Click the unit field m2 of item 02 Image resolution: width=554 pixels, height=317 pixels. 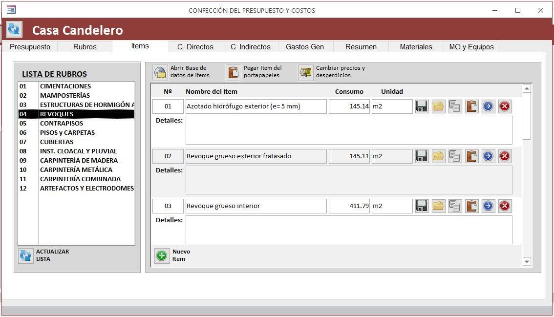tap(392, 156)
